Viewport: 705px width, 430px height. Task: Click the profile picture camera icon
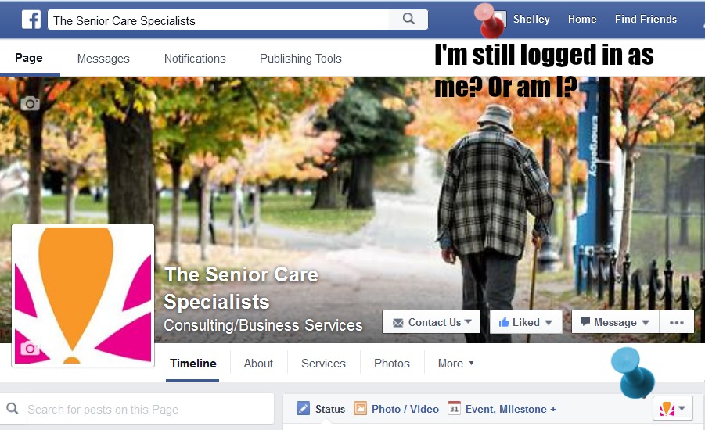click(30, 348)
